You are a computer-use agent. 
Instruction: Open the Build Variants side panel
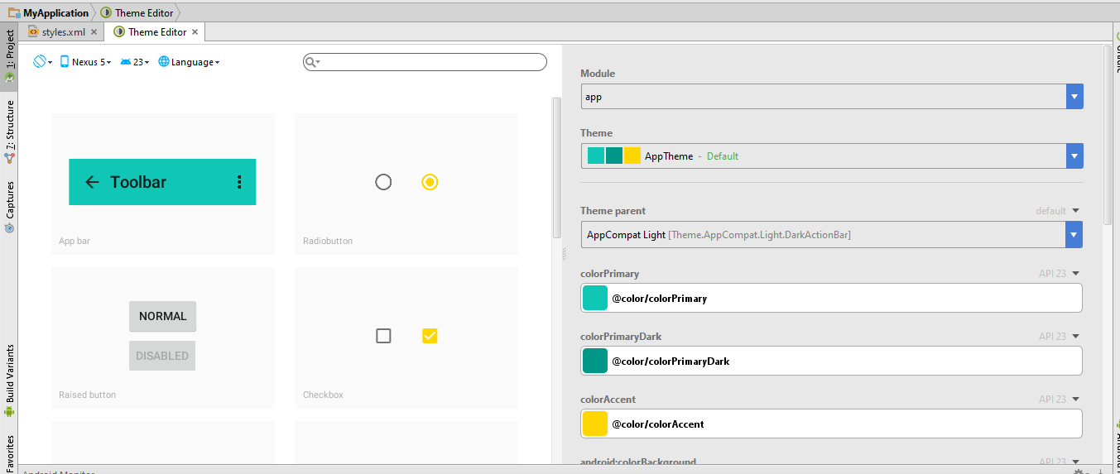click(9, 381)
